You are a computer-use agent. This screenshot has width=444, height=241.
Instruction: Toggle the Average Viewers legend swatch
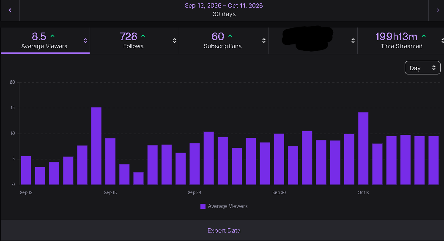pyautogui.click(x=203, y=206)
